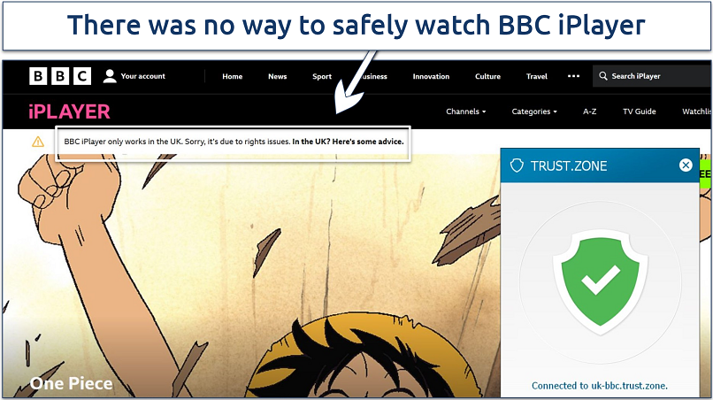The height and width of the screenshot is (400, 713).
Task: Open the News section
Action: 278,76
